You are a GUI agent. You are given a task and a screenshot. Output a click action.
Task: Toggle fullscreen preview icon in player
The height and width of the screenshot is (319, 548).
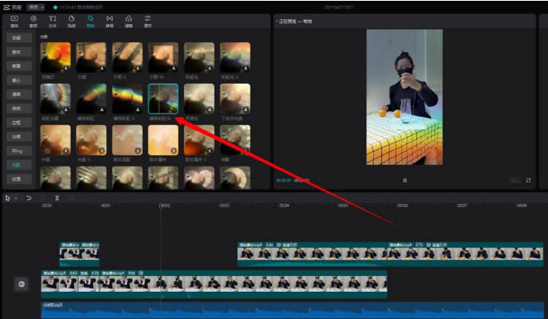[528, 181]
